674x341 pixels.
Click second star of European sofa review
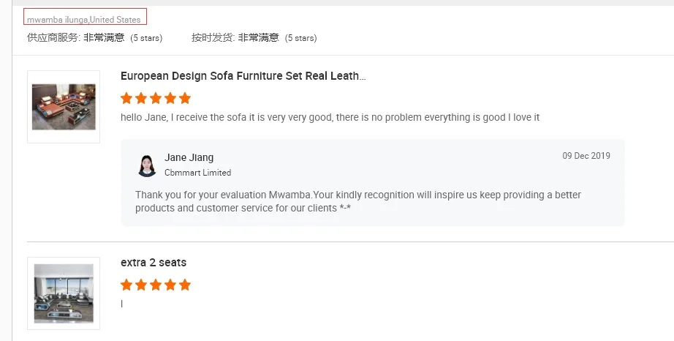pos(141,98)
